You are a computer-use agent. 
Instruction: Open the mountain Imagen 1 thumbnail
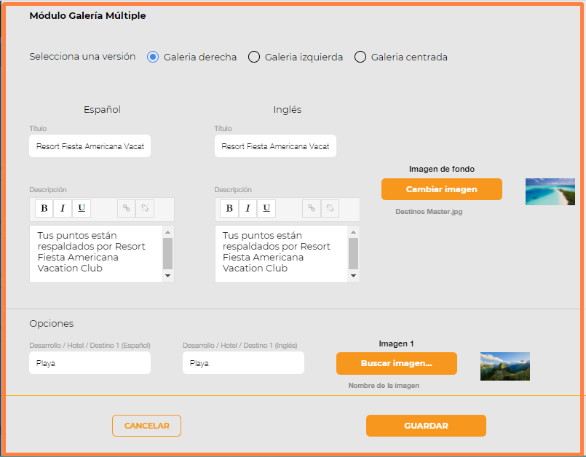[x=505, y=366]
